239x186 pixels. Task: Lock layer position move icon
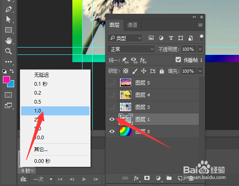tap(143, 71)
